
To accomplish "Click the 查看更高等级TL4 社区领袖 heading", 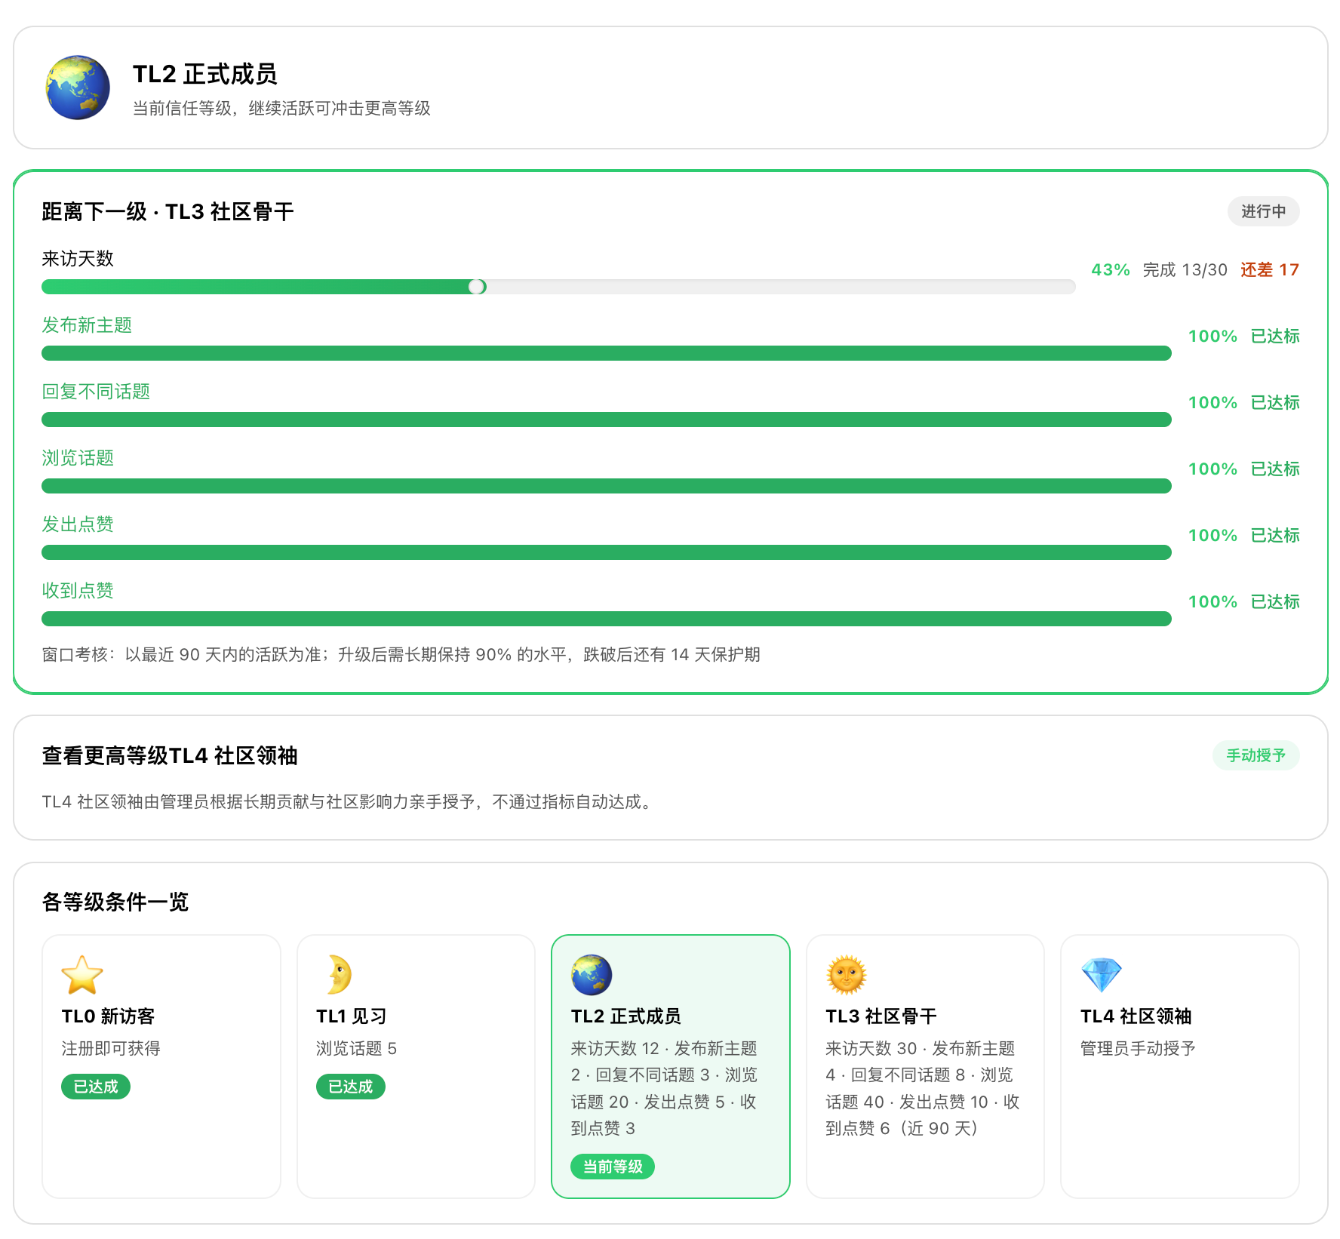I will point(170,756).
